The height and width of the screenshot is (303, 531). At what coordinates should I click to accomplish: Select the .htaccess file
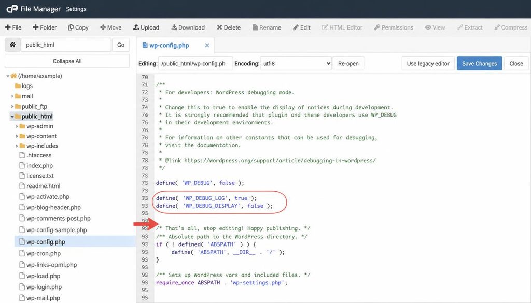tap(36, 155)
